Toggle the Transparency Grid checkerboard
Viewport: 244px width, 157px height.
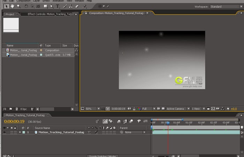tap(163, 109)
